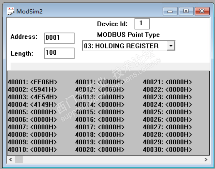
Task: Select register 40022 entry
Action: coord(167,90)
